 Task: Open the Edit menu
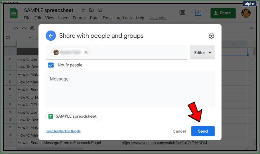38,18
